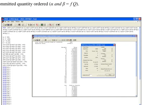Screen dimensions: 142x105
Task: Click the model line 'Q >= 90;'
Action: (x=6, y=37)
